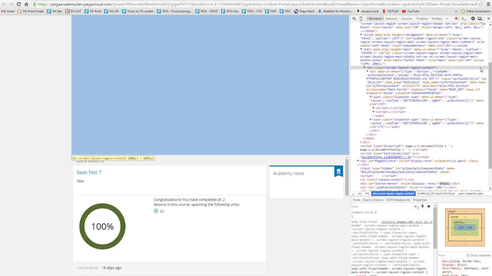The width and height of the screenshot is (492, 276).
Task: Bookmark this page with the star icon
Action: [x=481, y=4]
